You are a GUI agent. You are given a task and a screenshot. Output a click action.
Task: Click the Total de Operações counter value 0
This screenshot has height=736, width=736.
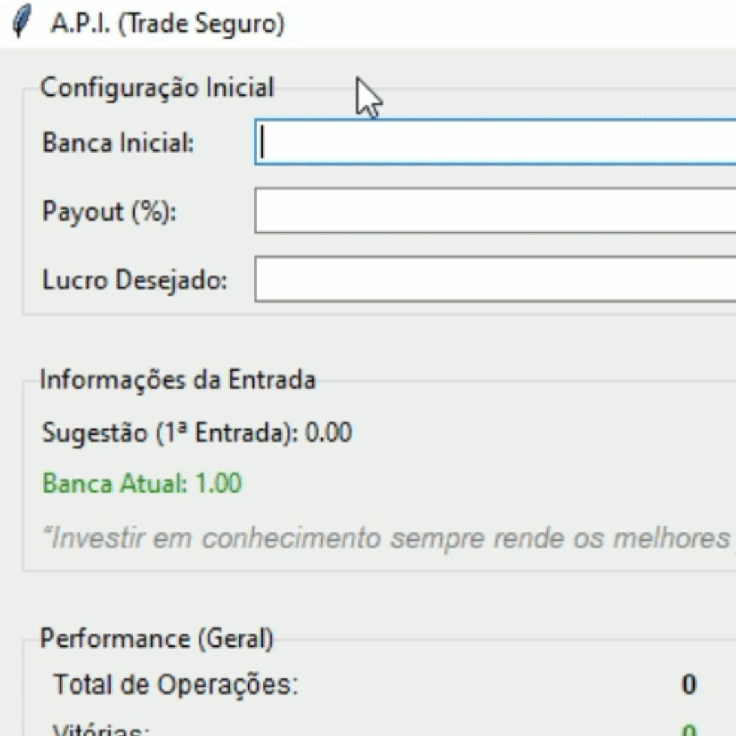(x=688, y=684)
